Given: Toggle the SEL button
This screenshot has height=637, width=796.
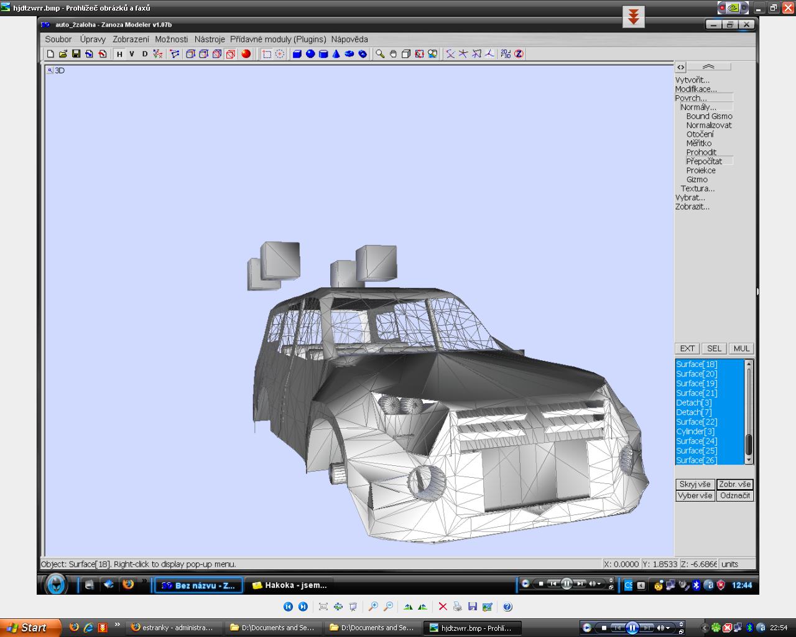Looking at the screenshot, I should [x=714, y=348].
